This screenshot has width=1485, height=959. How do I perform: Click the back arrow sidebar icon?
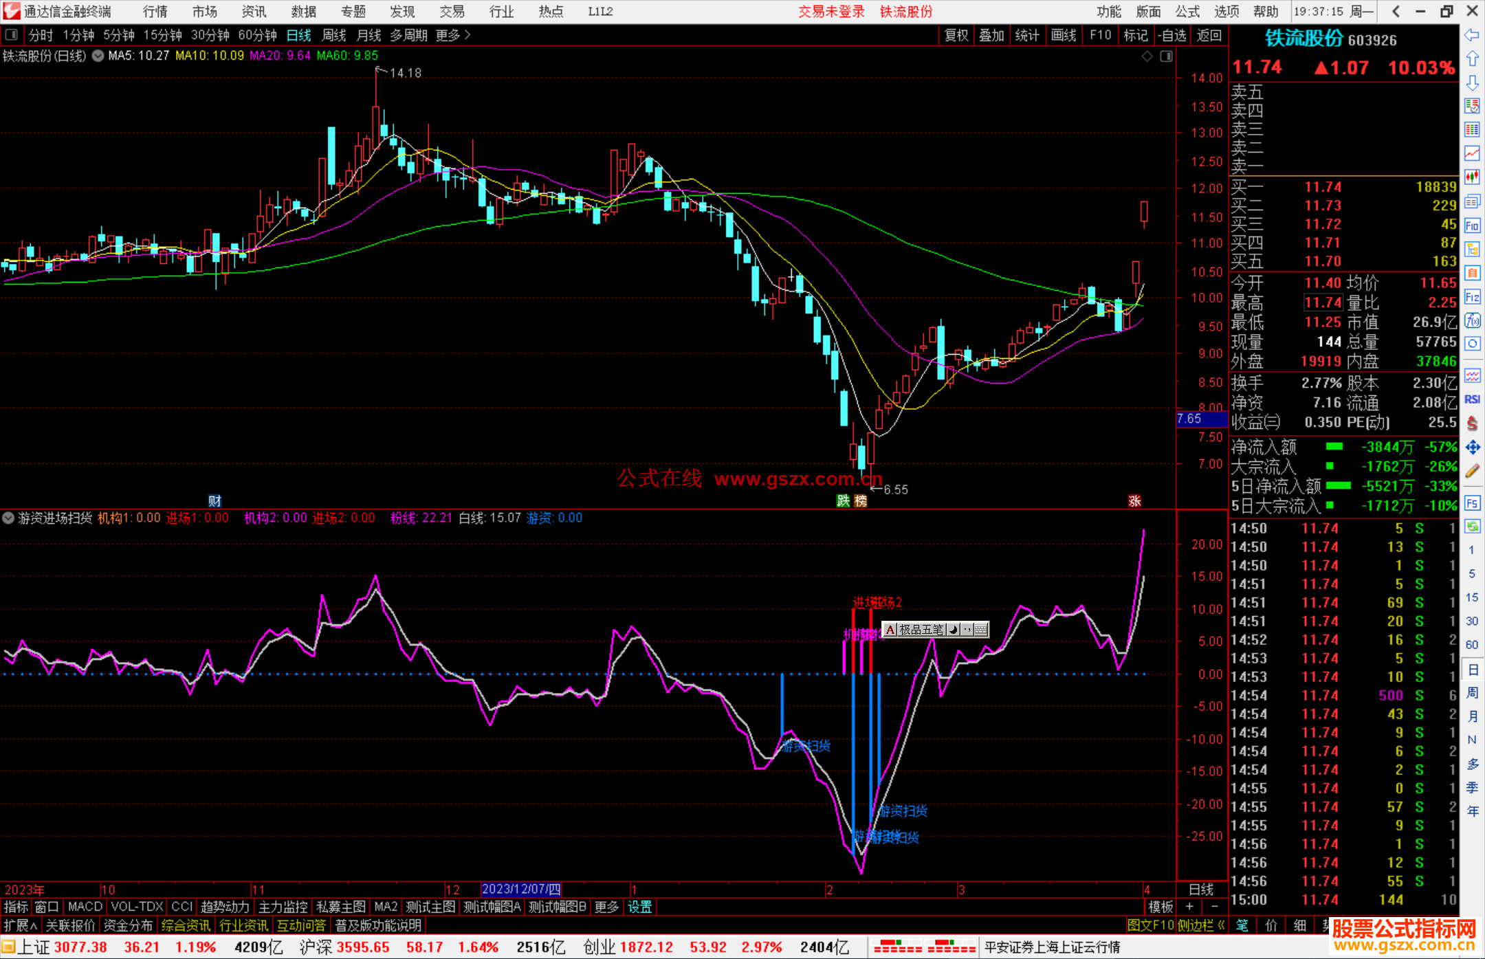1472,34
